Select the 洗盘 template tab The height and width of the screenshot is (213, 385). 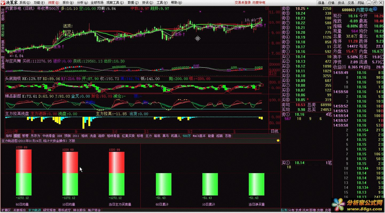[x=93, y=136]
